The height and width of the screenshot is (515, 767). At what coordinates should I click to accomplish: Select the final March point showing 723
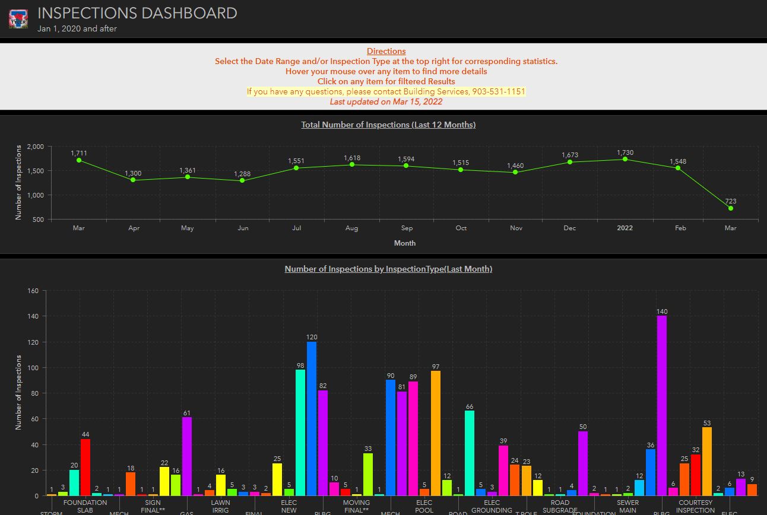[730, 208]
